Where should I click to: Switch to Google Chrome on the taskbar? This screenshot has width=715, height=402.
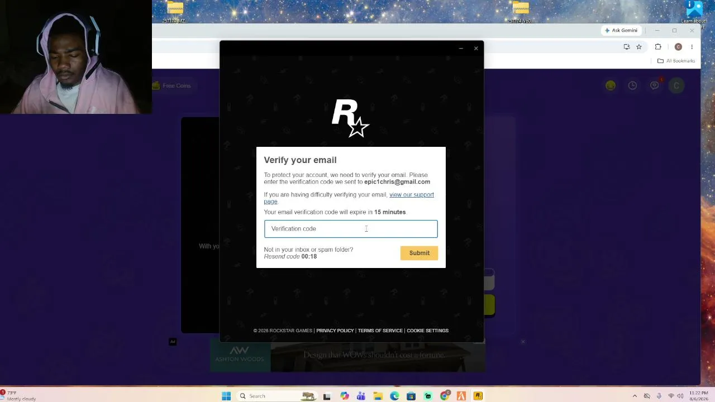coord(445,396)
